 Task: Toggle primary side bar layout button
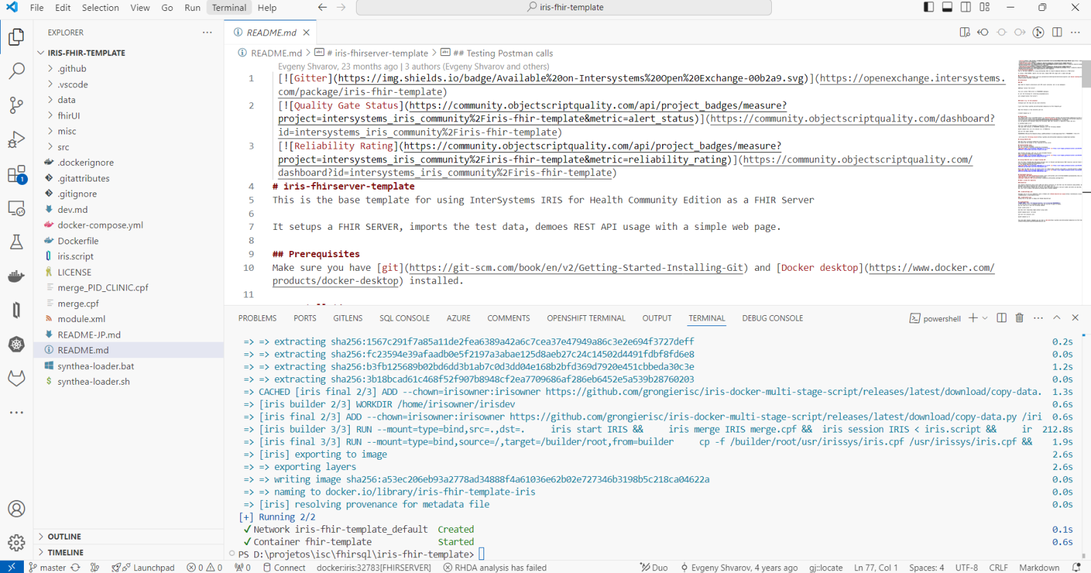pos(929,8)
